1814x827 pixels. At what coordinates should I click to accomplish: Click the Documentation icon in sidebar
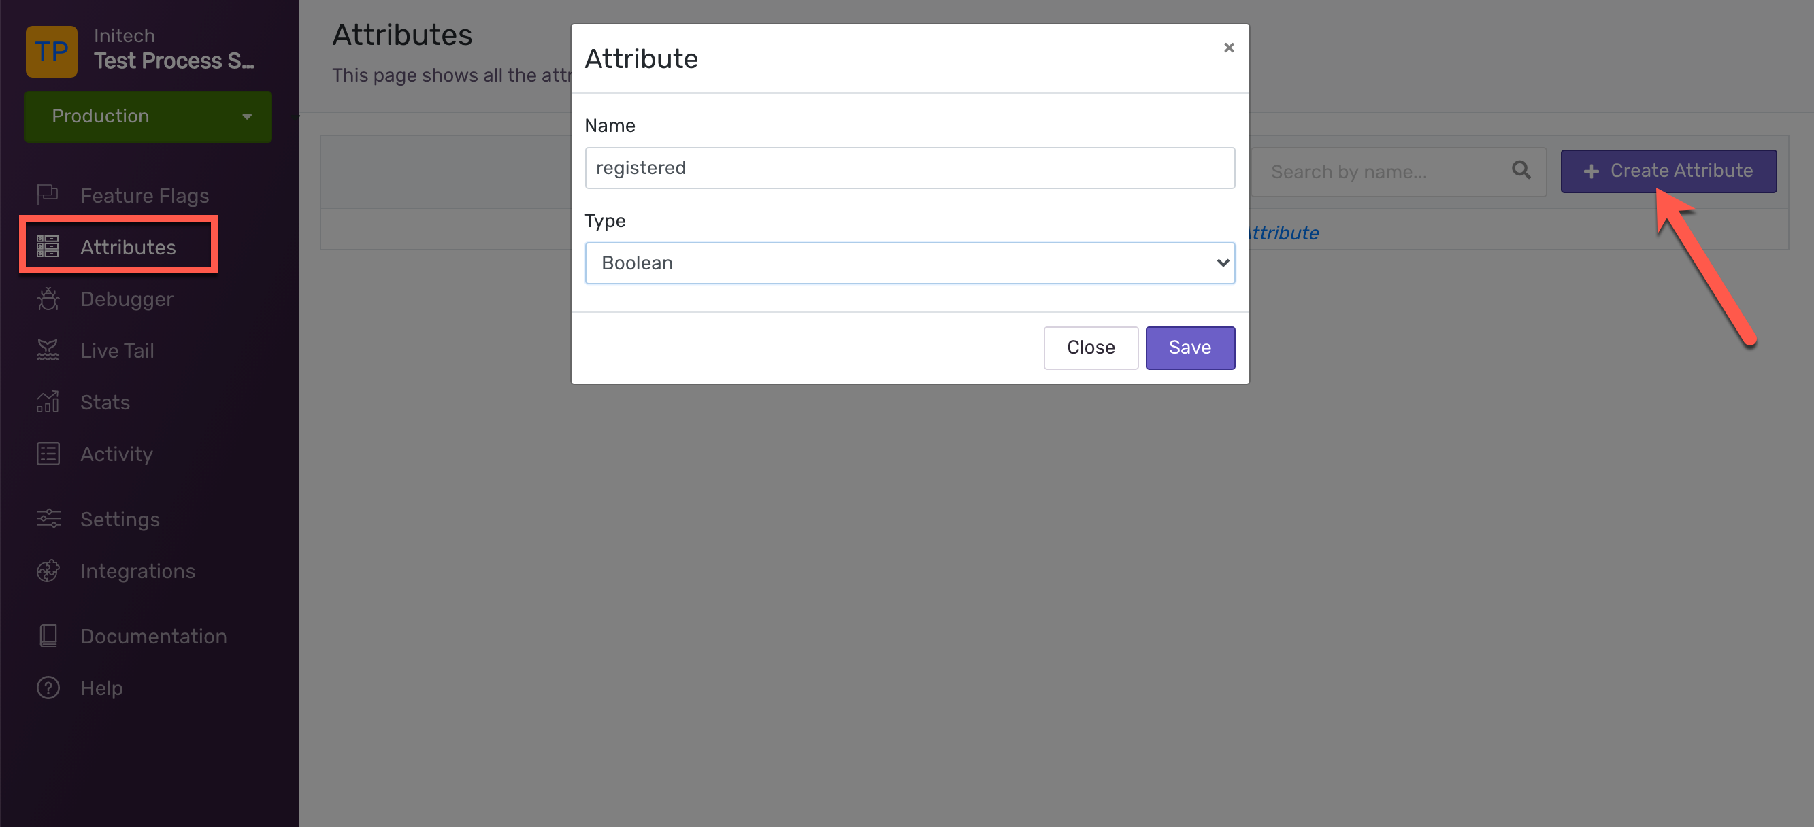48,635
